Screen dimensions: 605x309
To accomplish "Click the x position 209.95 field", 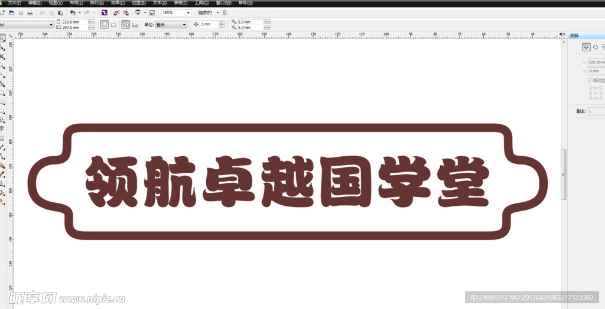I will point(596,62).
